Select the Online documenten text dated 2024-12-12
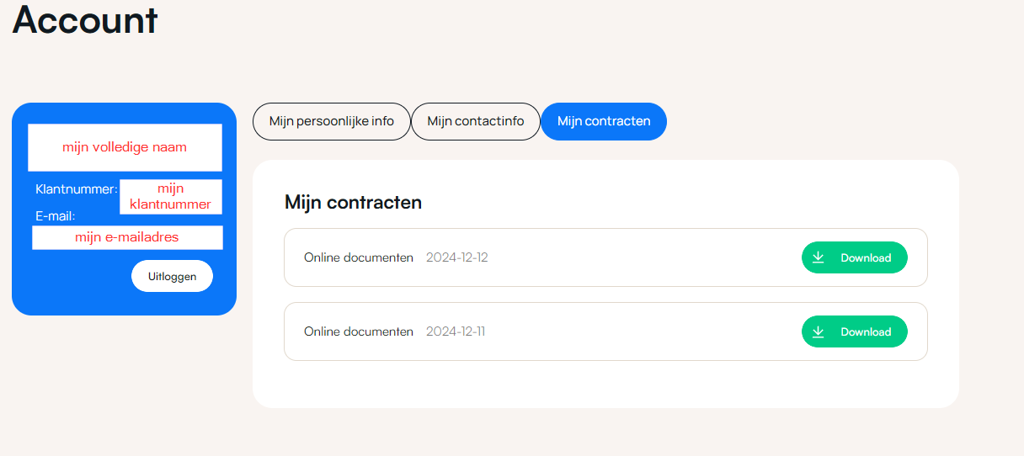This screenshot has width=1024, height=456. point(358,257)
